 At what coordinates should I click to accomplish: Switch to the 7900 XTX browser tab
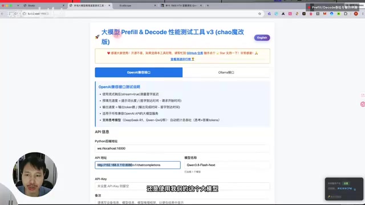181,6
